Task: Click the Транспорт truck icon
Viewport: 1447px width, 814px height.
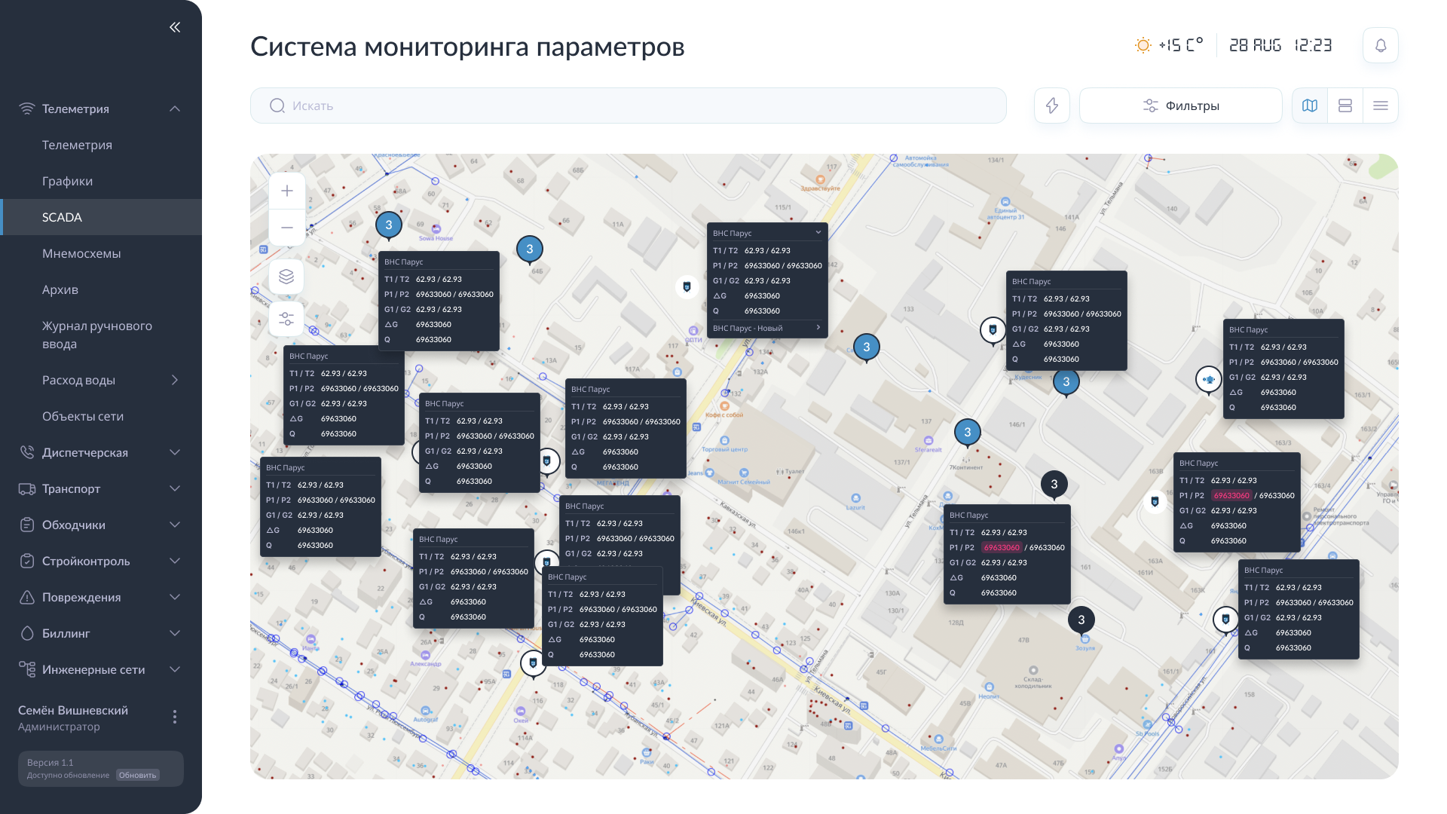Action: click(27, 488)
